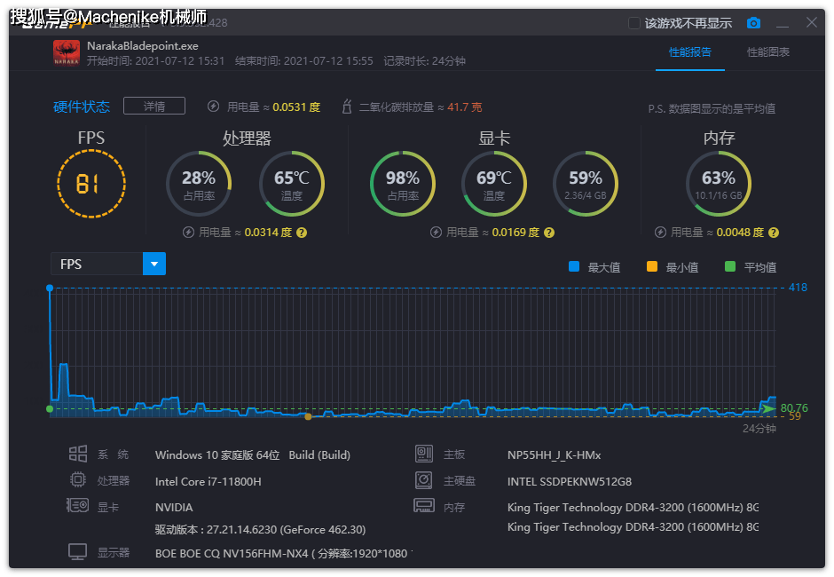The image size is (834, 577).
Task: Click the green 平均值 legend swatch
Action: (730, 266)
